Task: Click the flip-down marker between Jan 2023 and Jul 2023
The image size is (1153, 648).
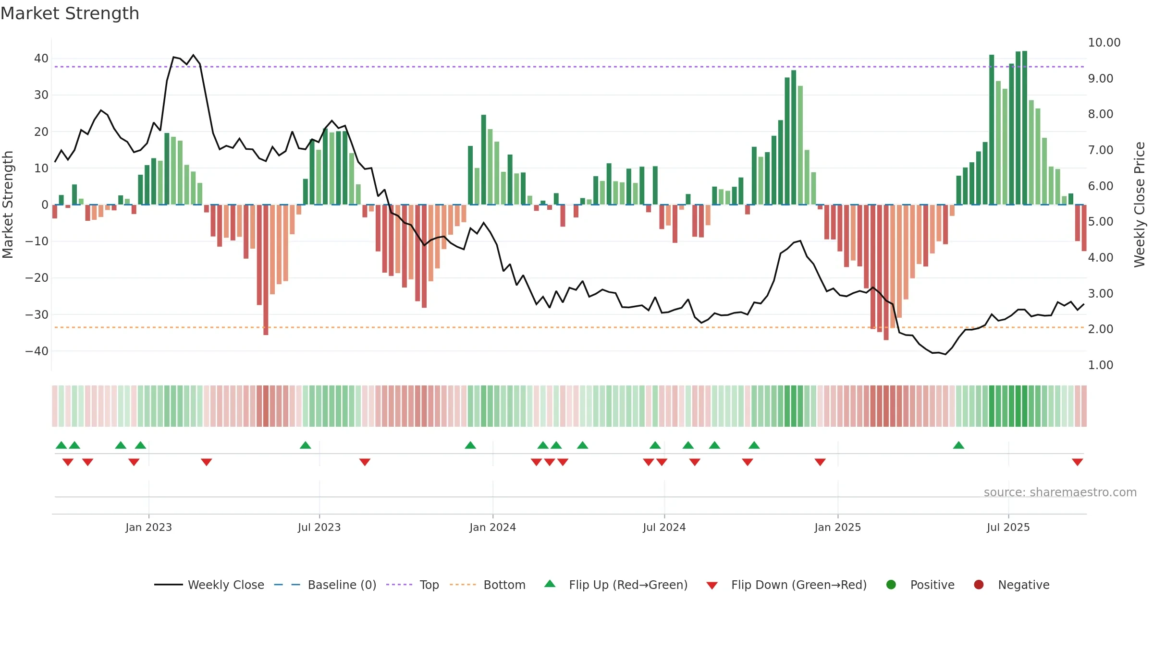Action: coord(207,462)
